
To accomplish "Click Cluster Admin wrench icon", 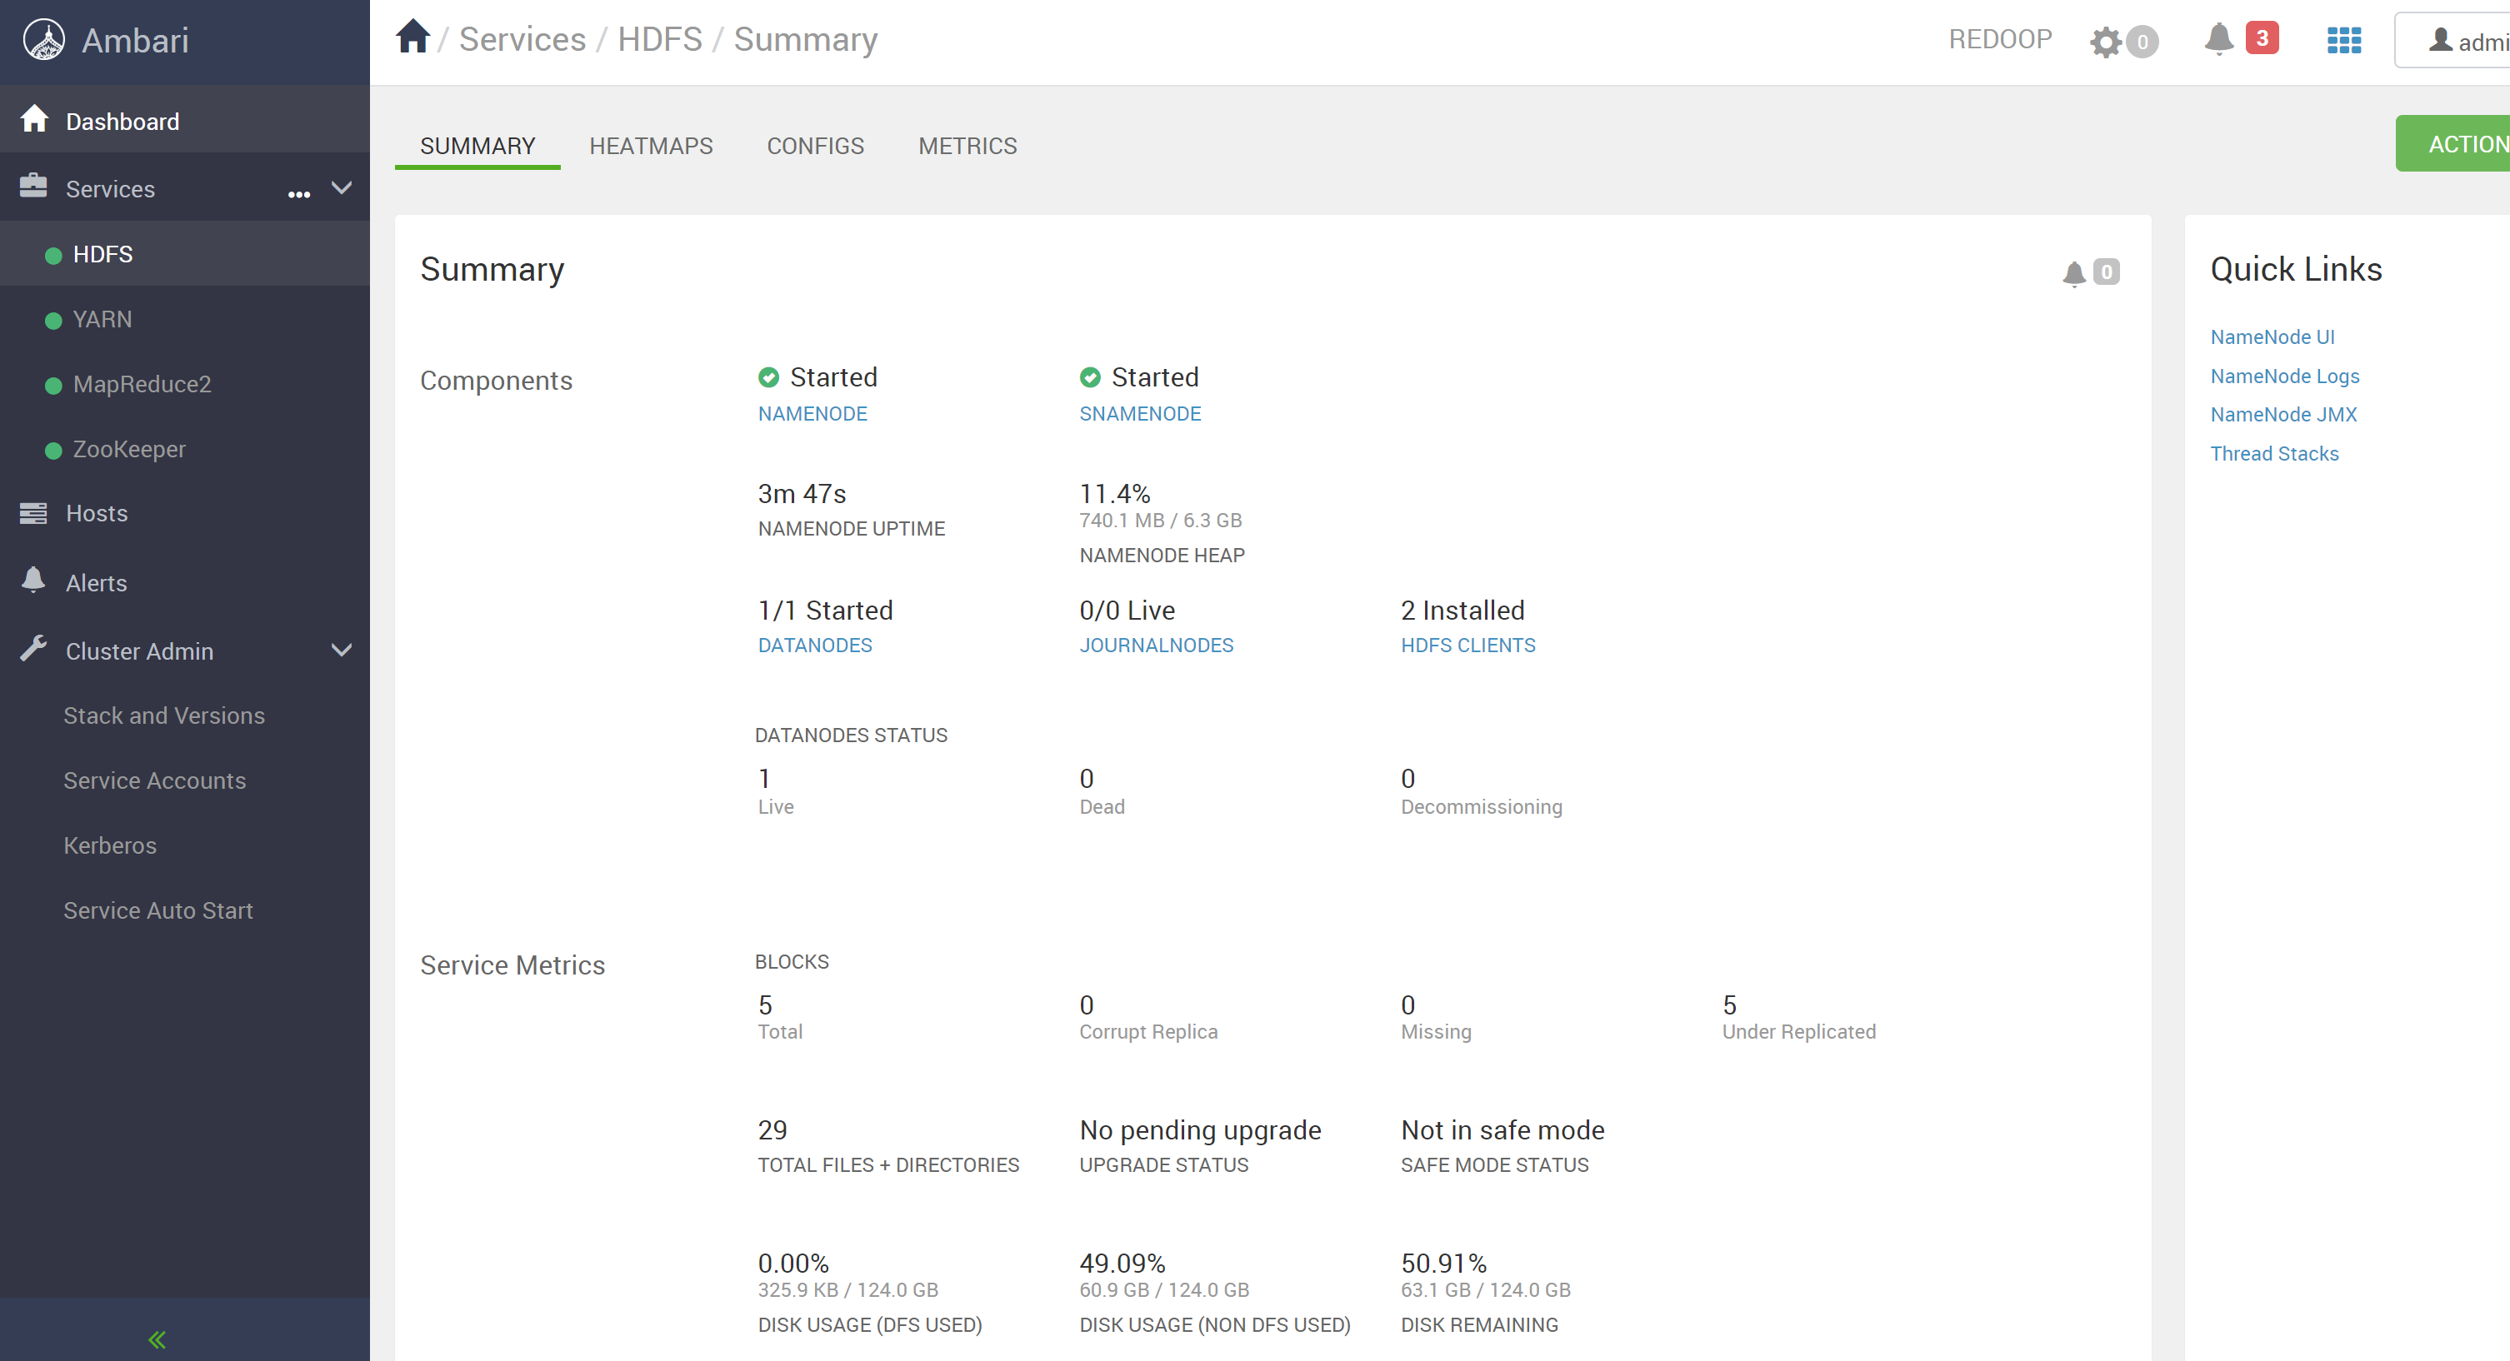I will [x=33, y=648].
